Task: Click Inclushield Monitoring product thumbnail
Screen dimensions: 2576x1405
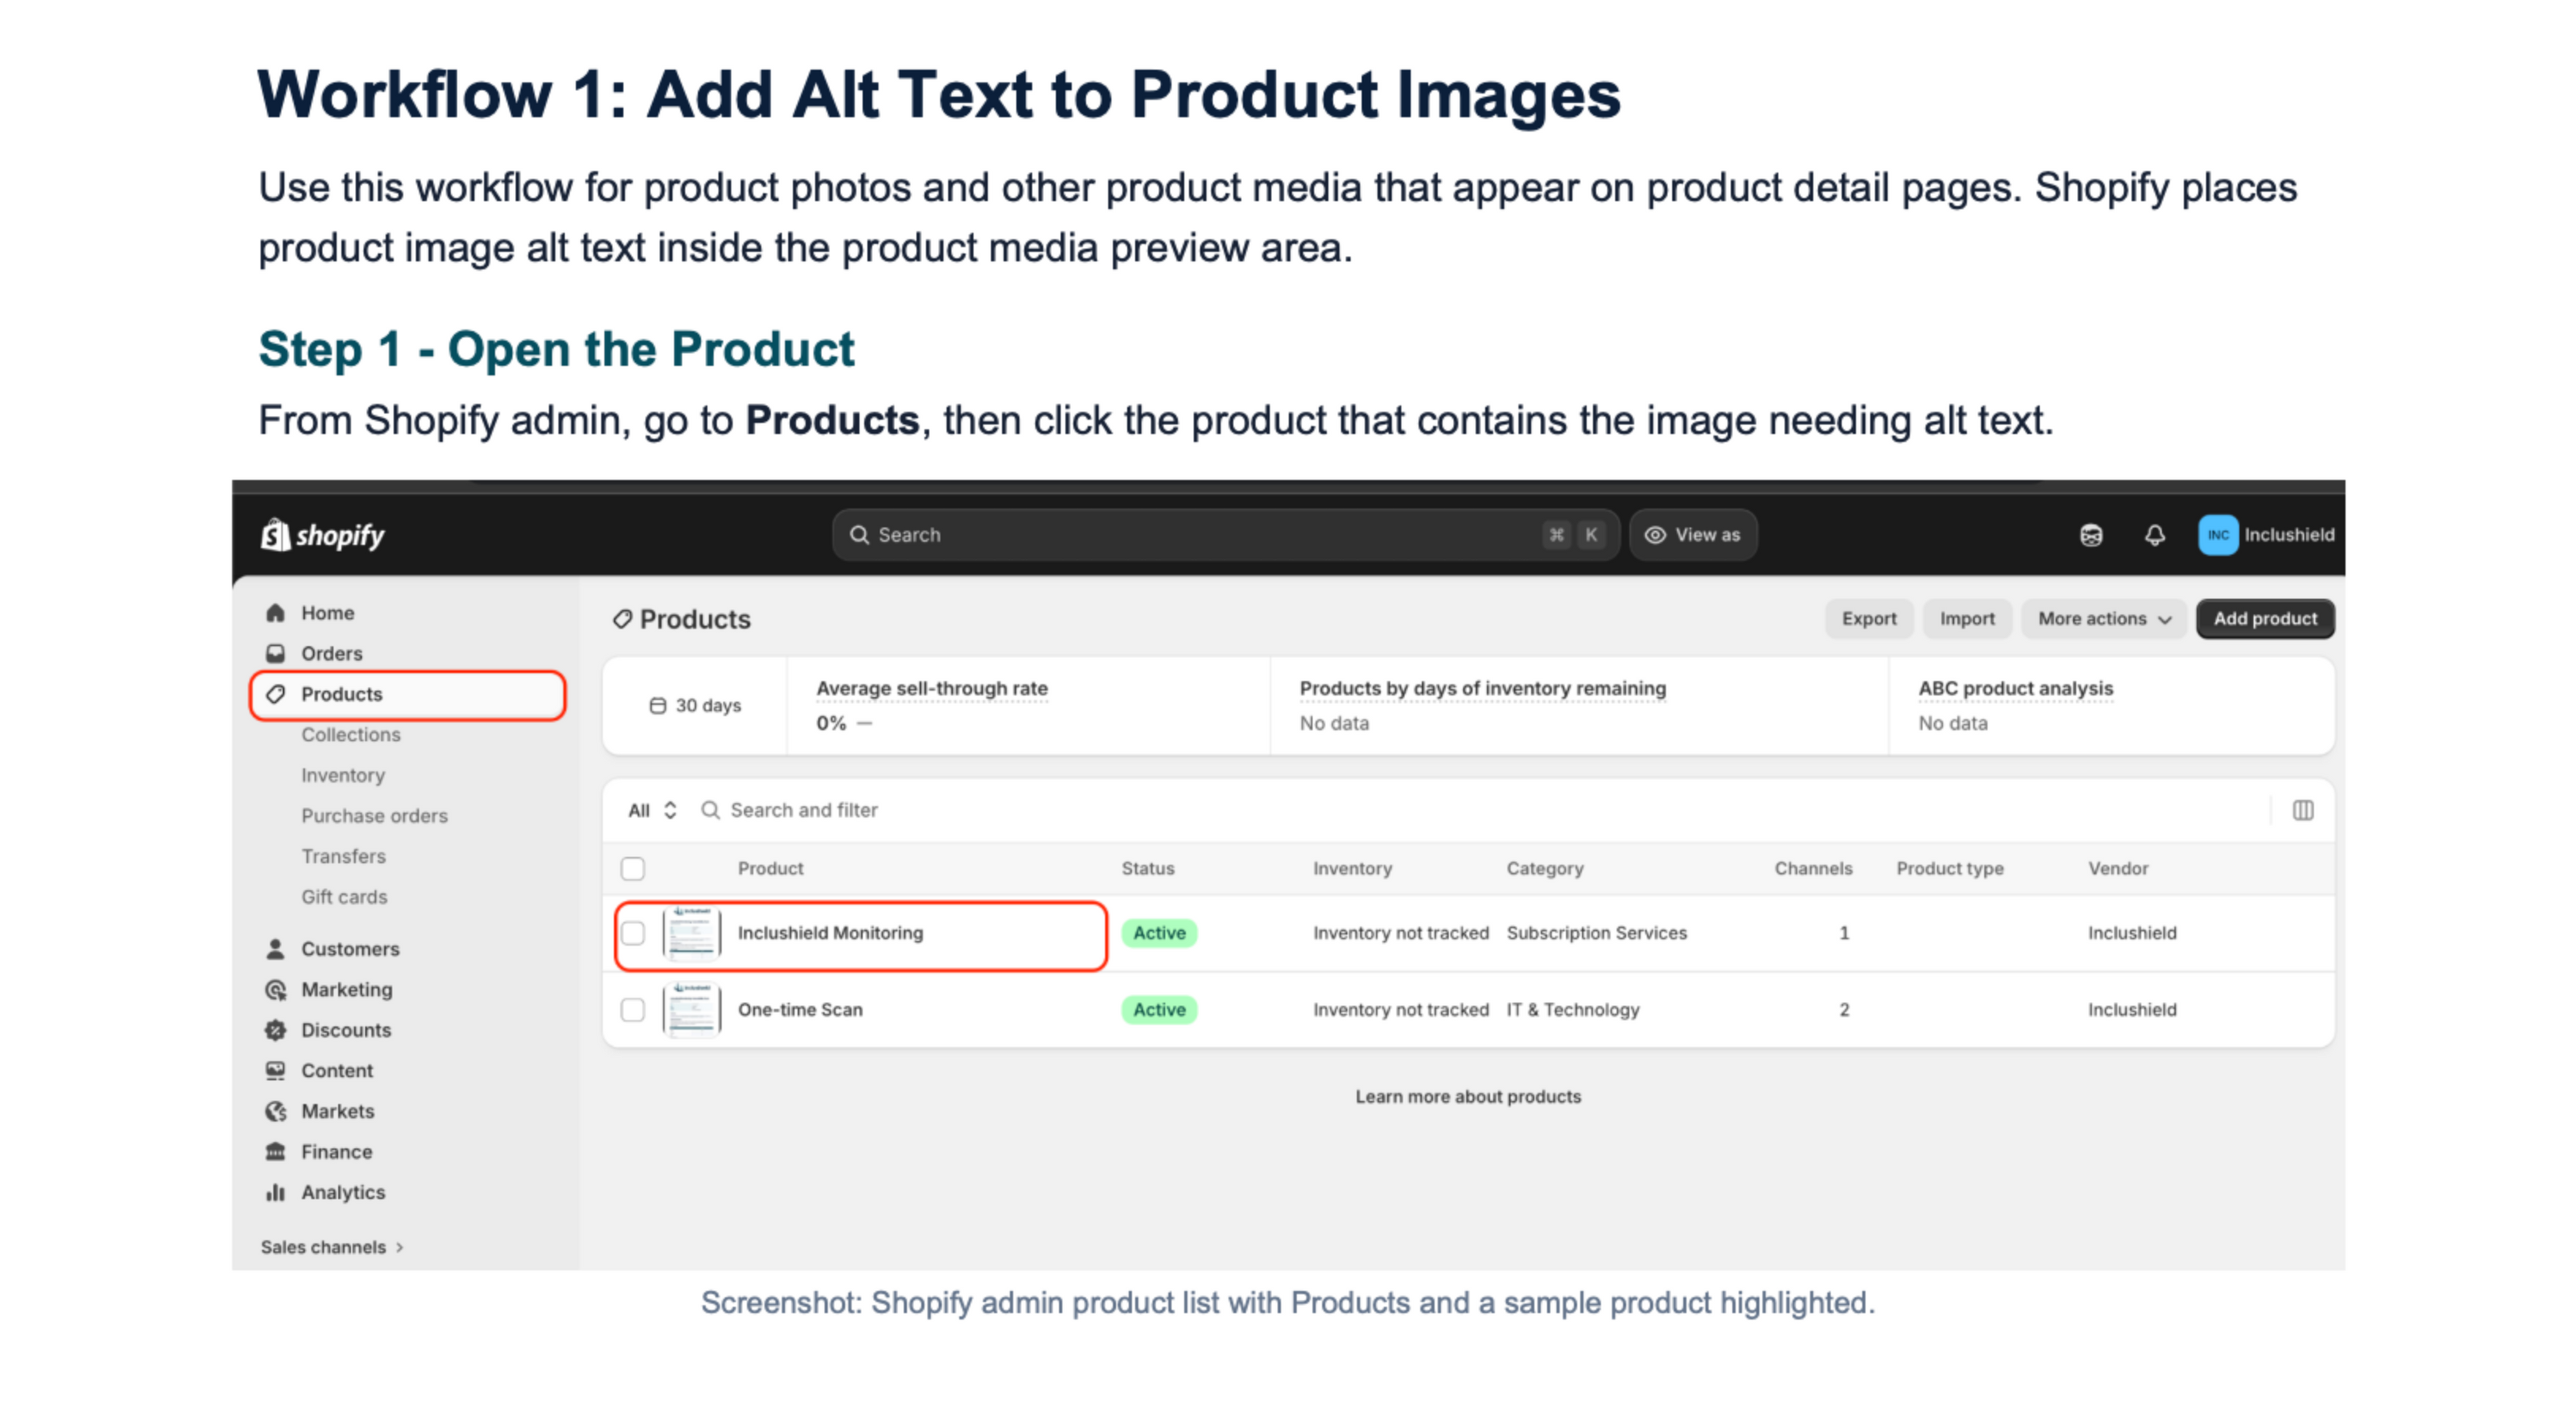Action: coord(691,933)
